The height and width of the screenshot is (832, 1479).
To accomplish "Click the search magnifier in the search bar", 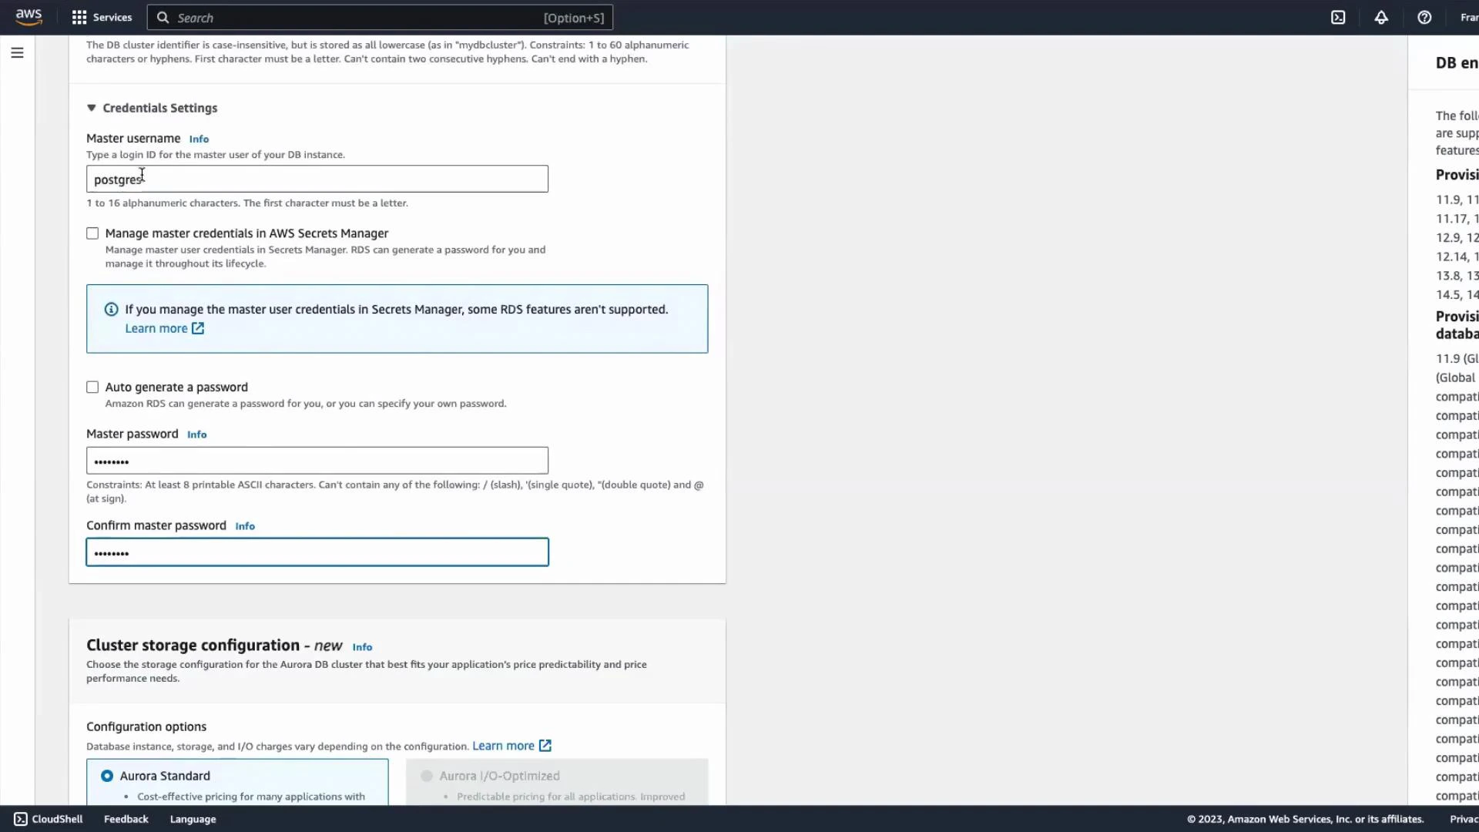I will click(163, 17).
